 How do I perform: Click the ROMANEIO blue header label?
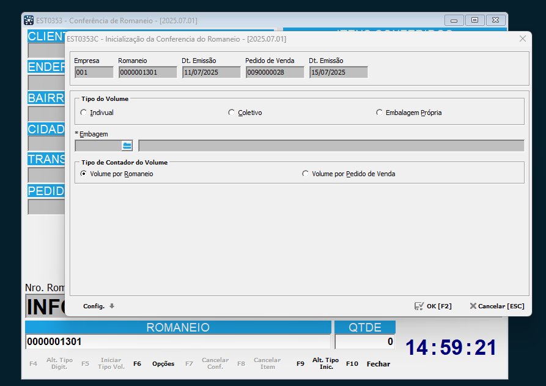(x=178, y=327)
